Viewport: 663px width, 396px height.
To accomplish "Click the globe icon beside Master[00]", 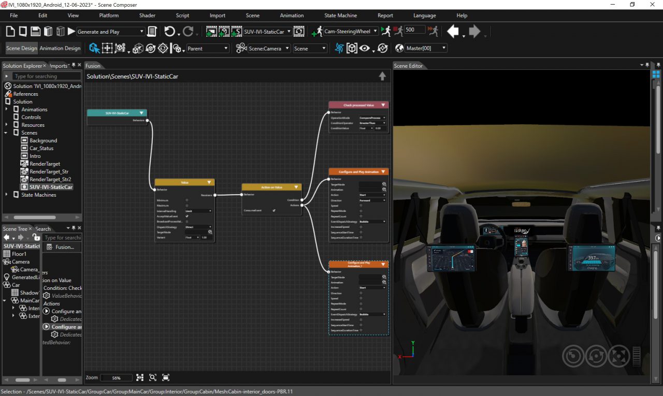I will [x=399, y=48].
